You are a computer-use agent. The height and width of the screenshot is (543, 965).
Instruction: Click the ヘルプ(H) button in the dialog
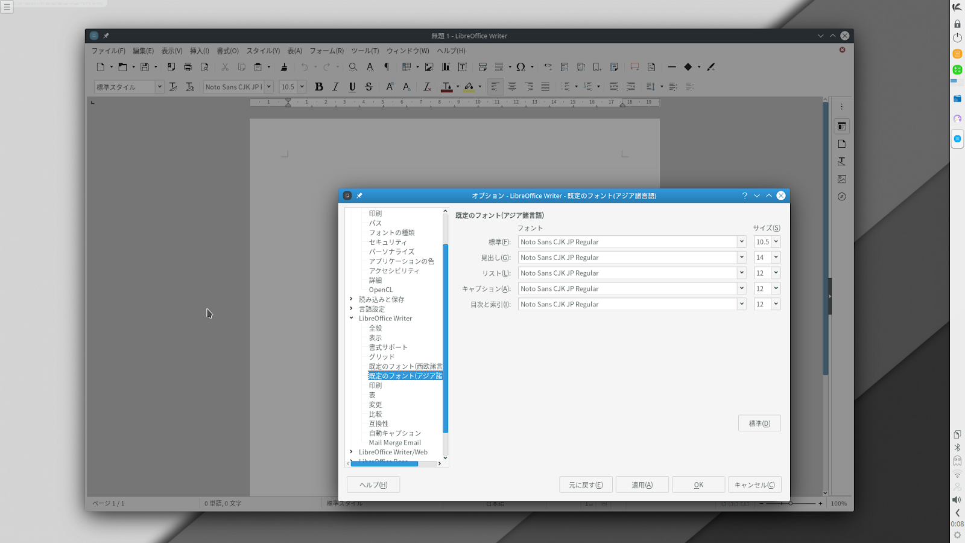click(373, 485)
